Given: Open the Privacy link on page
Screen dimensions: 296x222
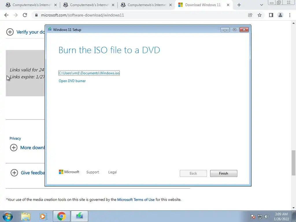Looking at the screenshot, I should [x=15, y=138].
